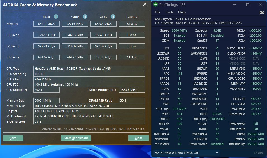The image size is (267, 158).
Task: Click the Save button in AIDA64
Action: click(13, 138)
